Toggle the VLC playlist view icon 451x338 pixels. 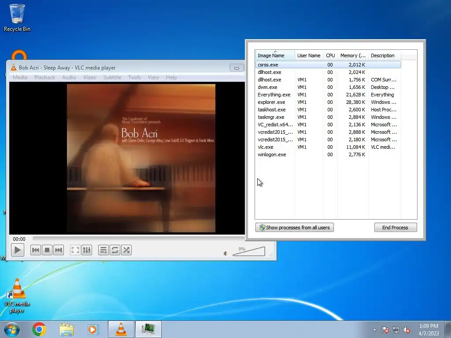[x=103, y=250]
